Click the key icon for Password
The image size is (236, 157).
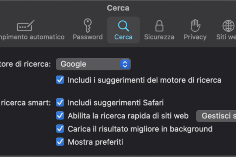pos(87,26)
